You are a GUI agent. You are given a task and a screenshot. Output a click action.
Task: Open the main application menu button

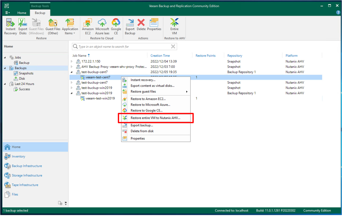pyautogui.click(x=8, y=13)
